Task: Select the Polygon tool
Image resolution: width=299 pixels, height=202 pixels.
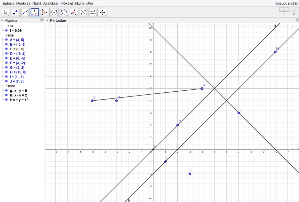Action: [44, 12]
